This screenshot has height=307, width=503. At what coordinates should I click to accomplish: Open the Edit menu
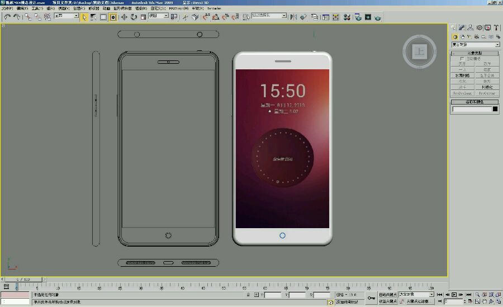22,8
